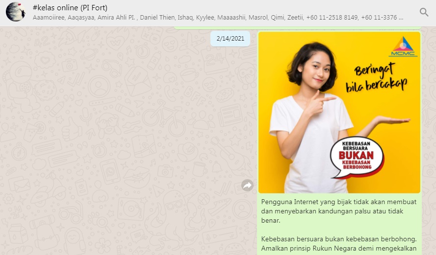Screen dimensions: 436x255
Task: Click the red BUKAN speech bubble graphic
Action: (x=357, y=157)
